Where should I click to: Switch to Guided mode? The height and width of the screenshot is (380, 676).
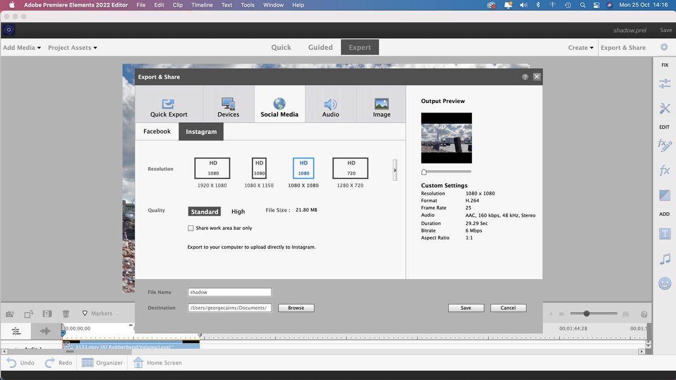click(321, 47)
